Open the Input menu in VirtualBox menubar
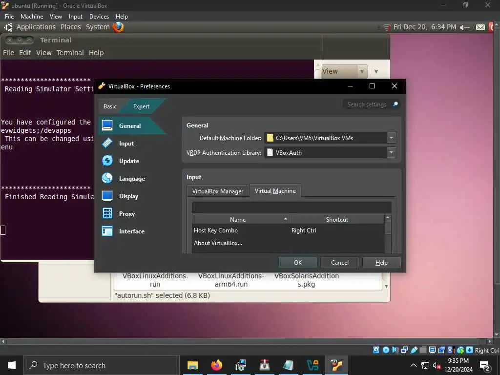Screen dimensions: 500x375 (x=76, y=17)
